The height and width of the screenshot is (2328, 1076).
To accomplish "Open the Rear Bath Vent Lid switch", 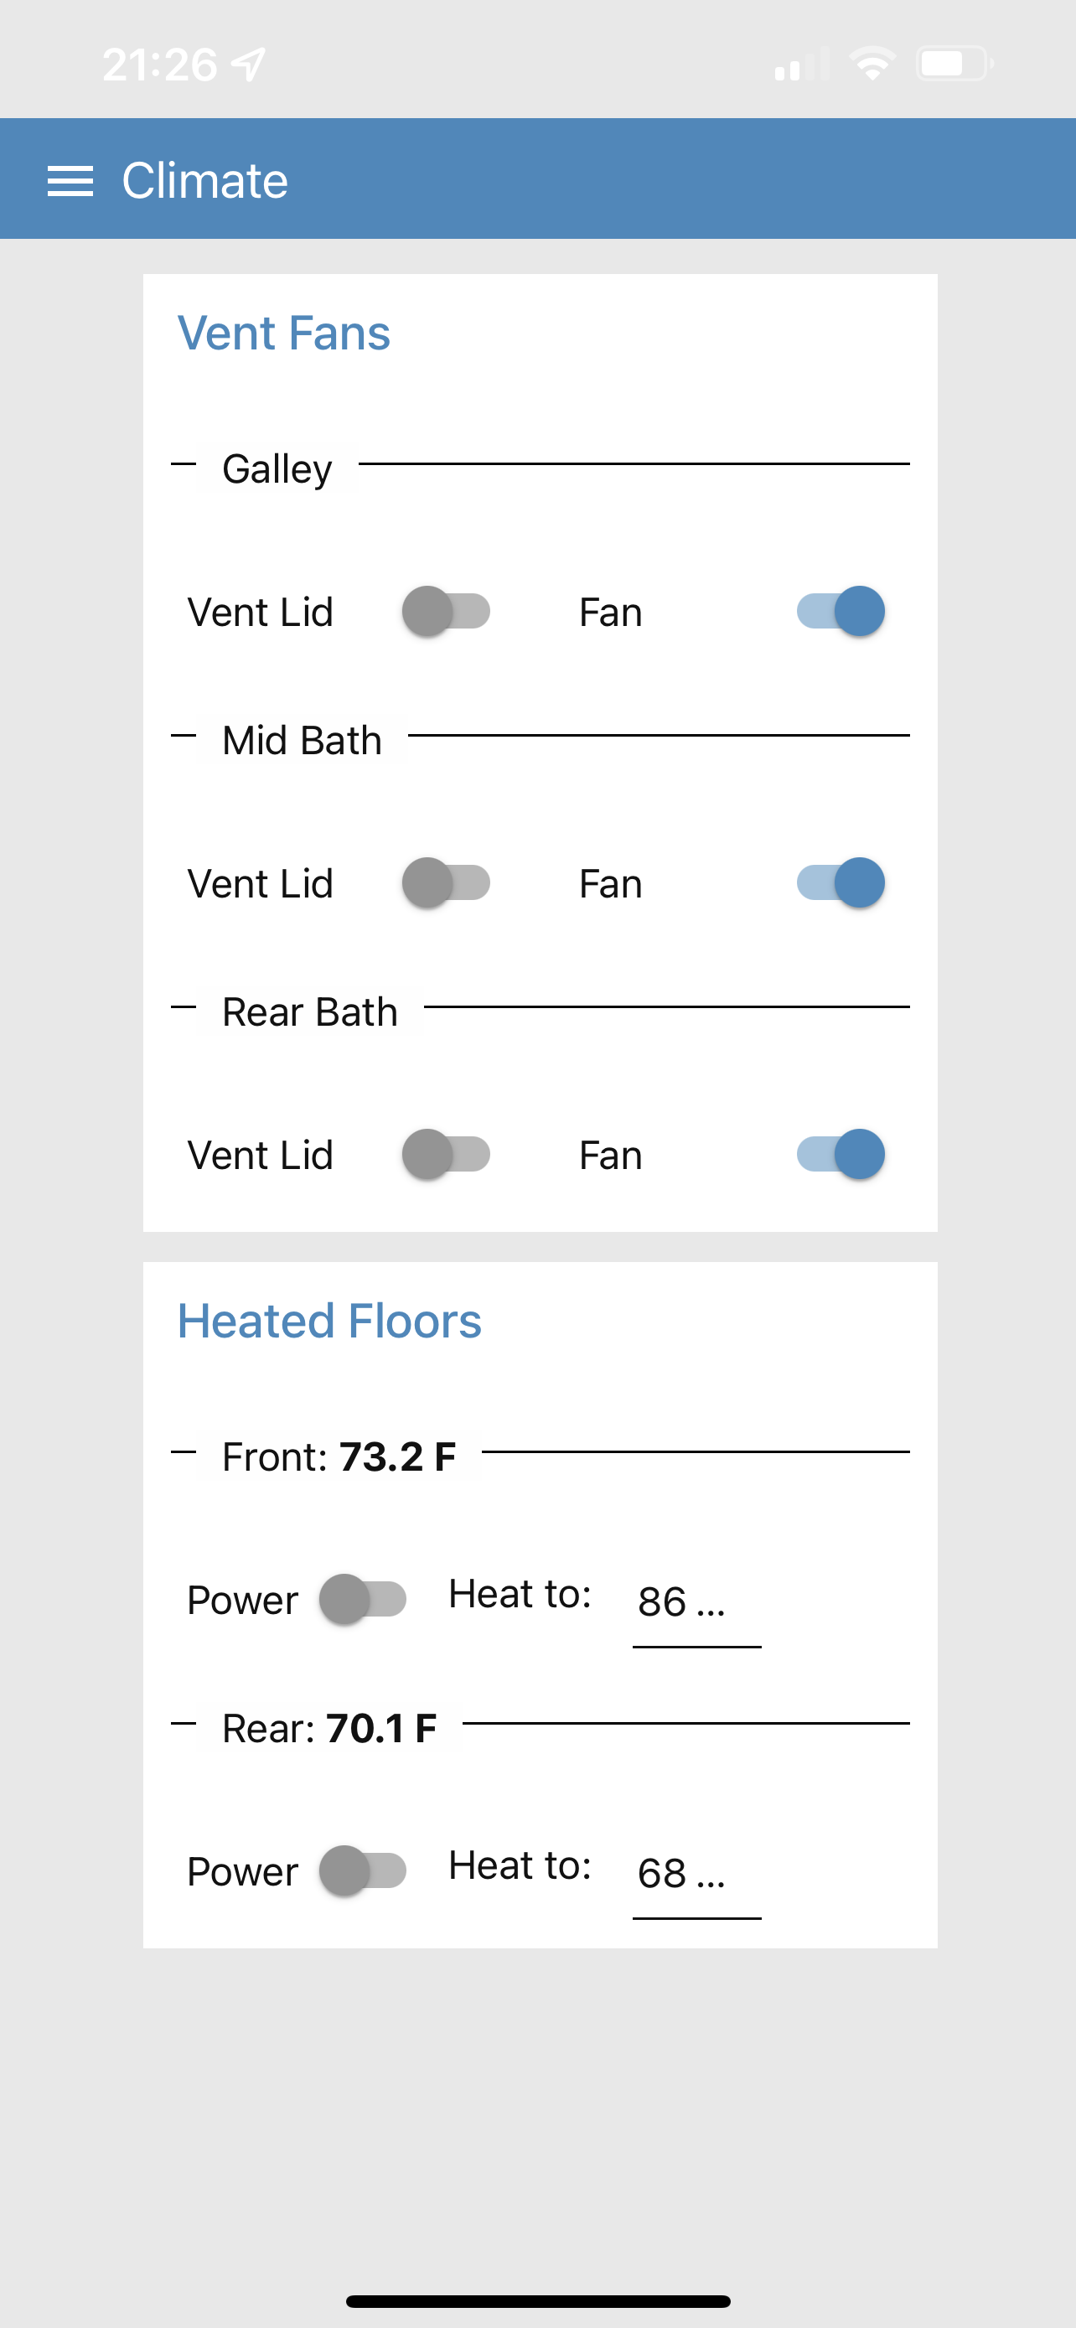I will [x=447, y=1154].
